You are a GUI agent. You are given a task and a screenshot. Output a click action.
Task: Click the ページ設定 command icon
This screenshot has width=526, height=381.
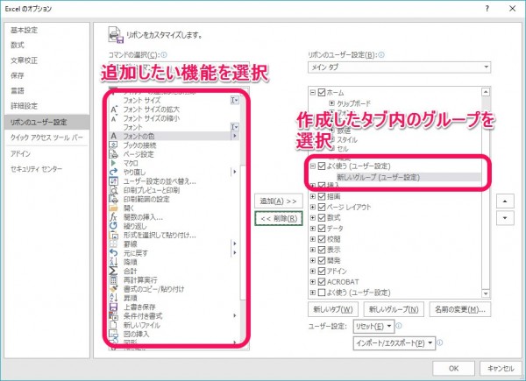click(x=114, y=154)
